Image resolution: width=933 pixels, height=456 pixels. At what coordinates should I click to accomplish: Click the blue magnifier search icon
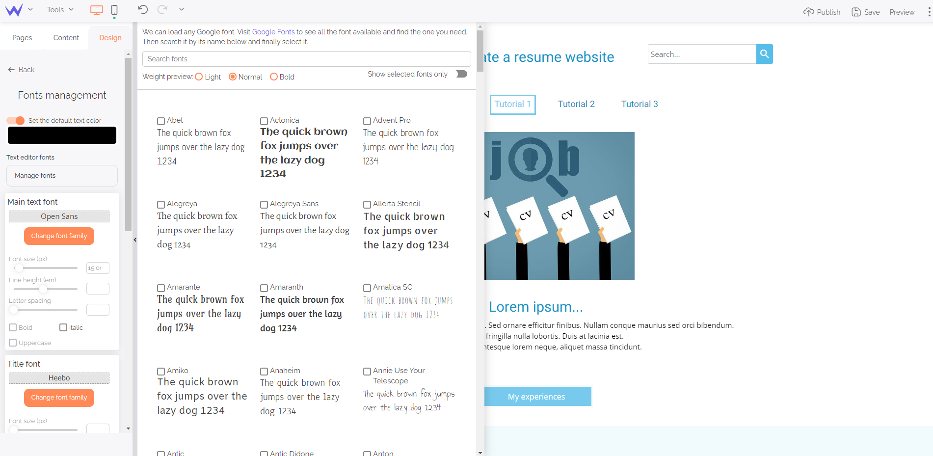[x=765, y=54]
